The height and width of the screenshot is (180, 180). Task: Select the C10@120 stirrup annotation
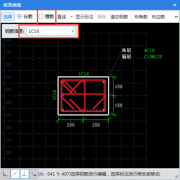153,57
